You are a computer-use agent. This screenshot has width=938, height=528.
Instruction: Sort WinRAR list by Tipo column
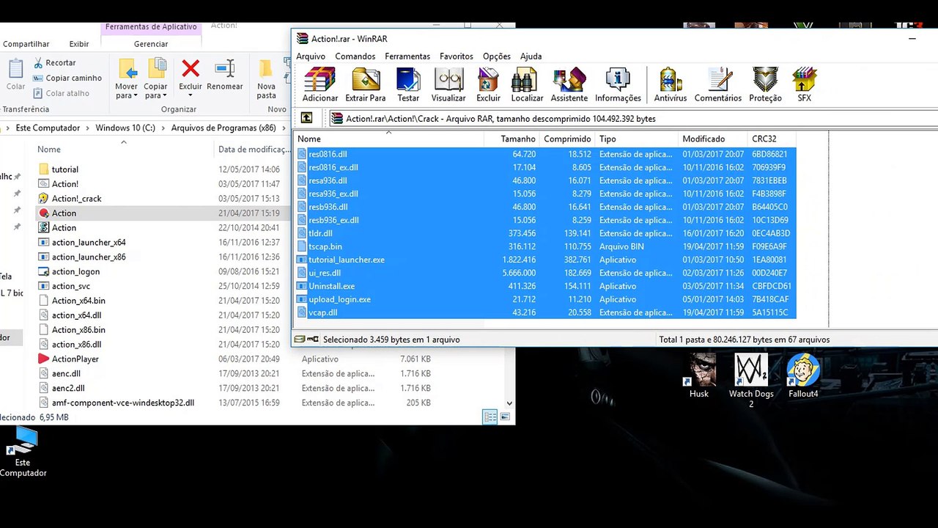(637, 139)
